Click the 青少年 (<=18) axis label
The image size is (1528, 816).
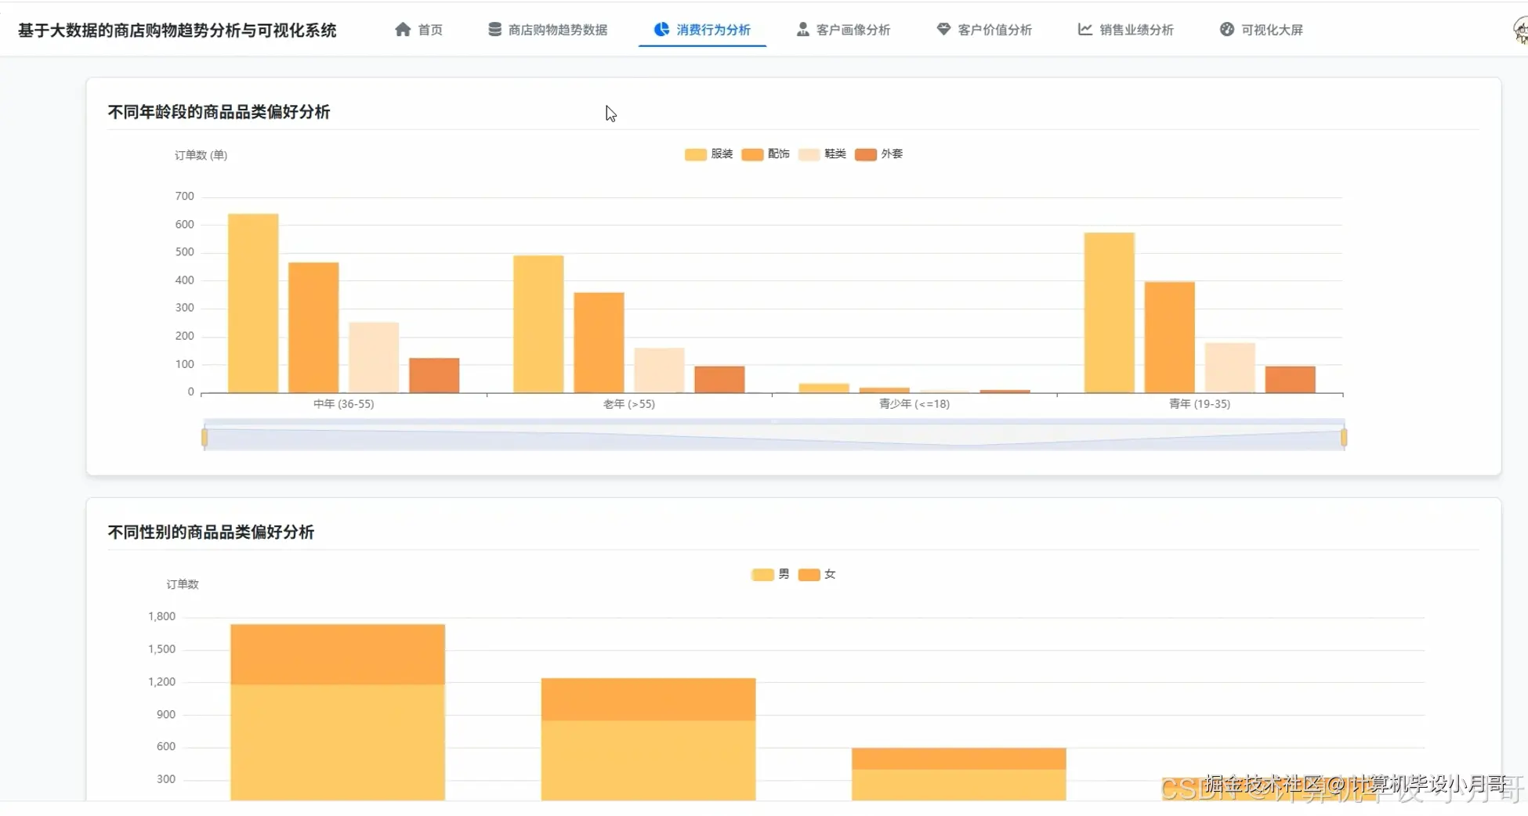[x=914, y=404]
